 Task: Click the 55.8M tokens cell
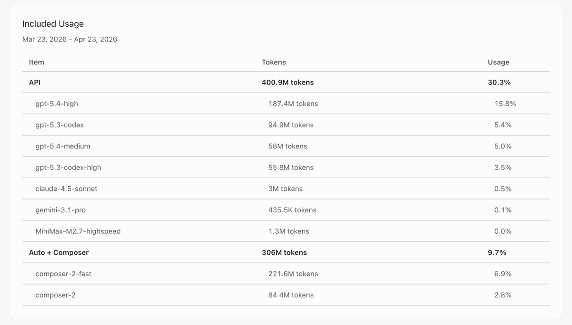291,168
